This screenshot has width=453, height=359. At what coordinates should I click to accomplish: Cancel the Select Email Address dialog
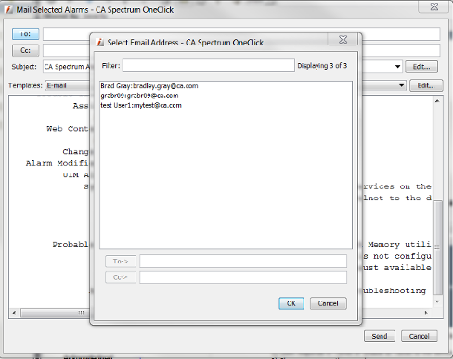click(329, 303)
